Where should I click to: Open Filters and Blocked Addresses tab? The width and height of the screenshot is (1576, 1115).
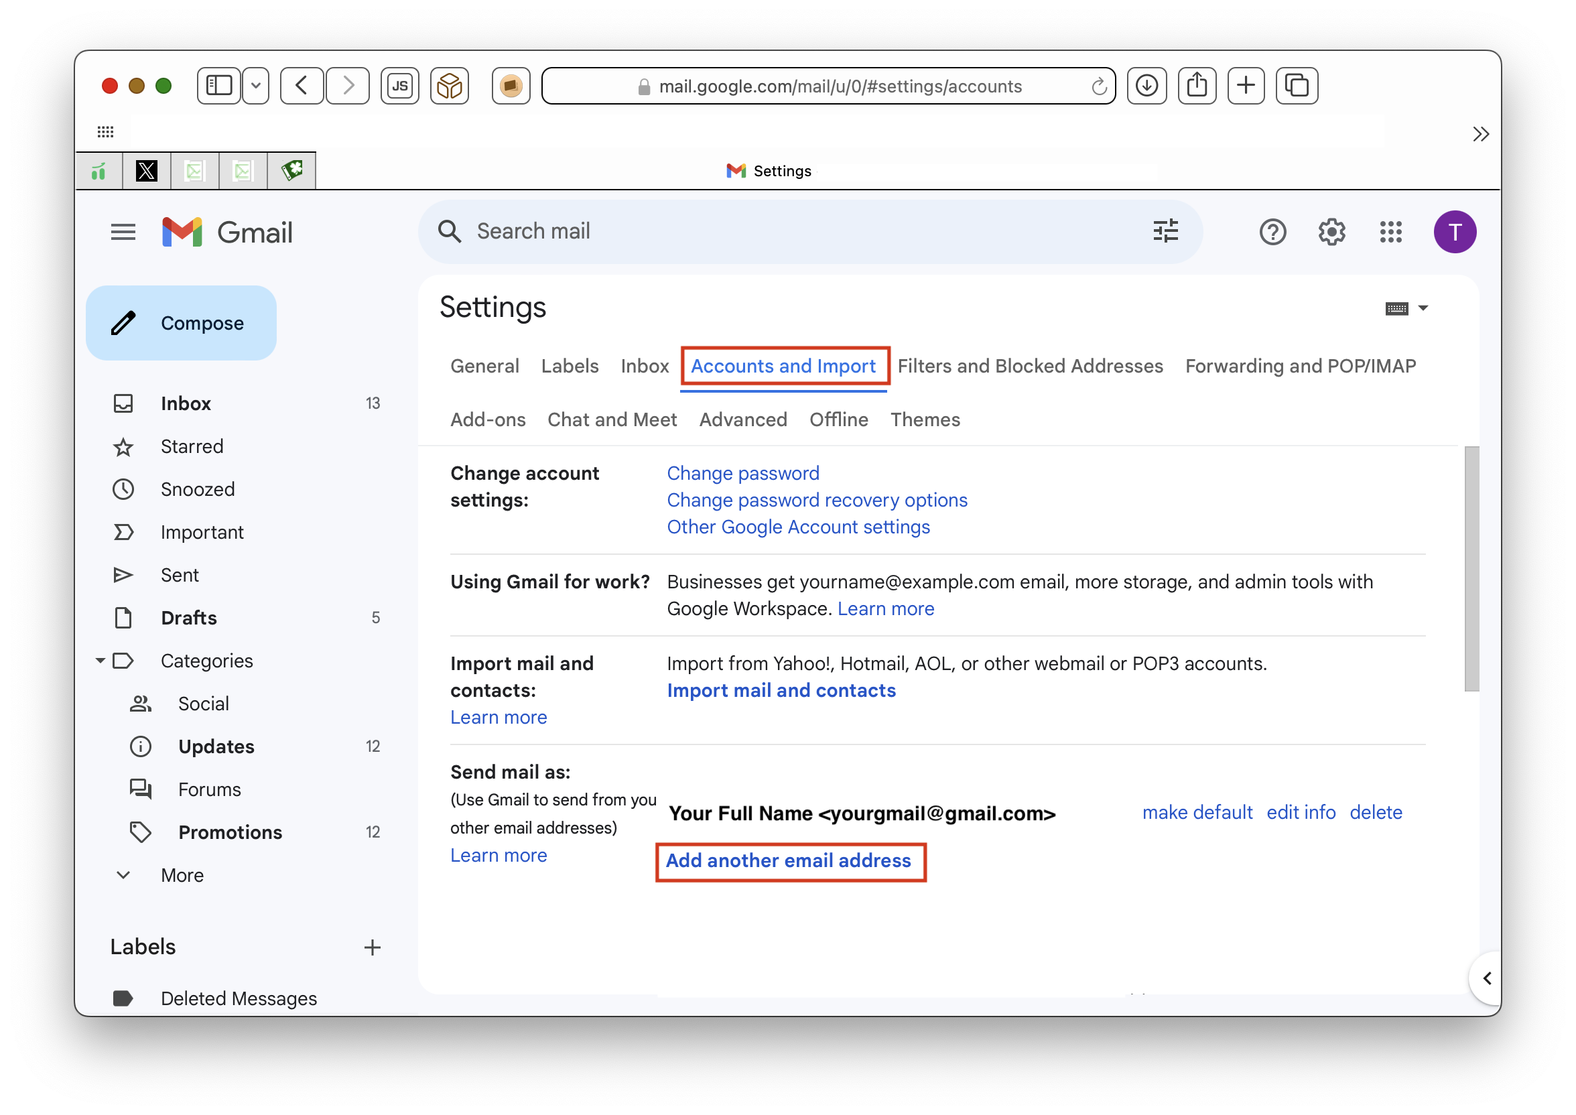(x=1031, y=366)
